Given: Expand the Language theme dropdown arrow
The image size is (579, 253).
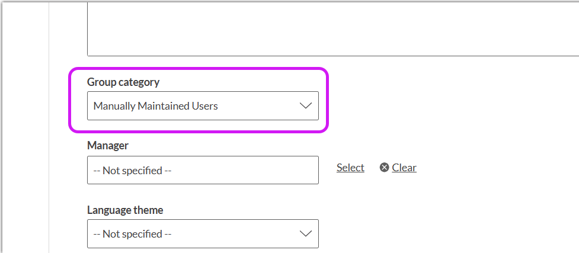Looking at the screenshot, I should (x=305, y=233).
